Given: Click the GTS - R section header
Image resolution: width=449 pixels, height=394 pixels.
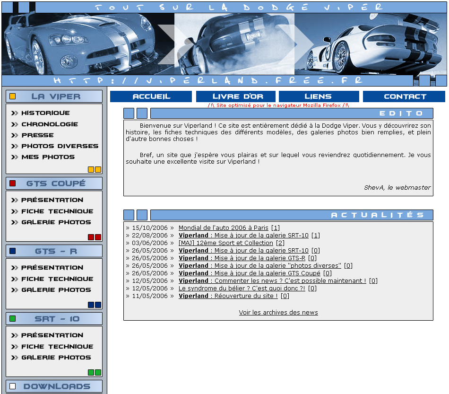Looking at the screenshot, I should pos(54,251).
